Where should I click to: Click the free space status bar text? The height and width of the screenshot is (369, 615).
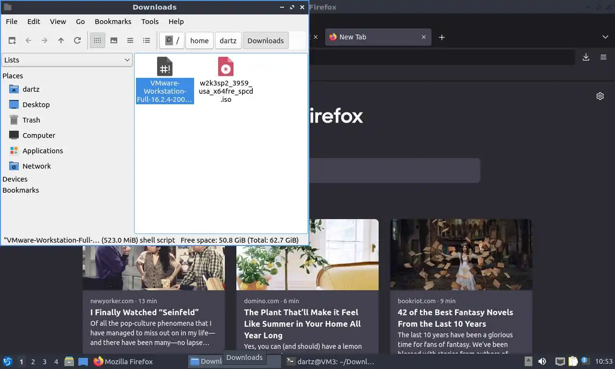[x=239, y=240]
